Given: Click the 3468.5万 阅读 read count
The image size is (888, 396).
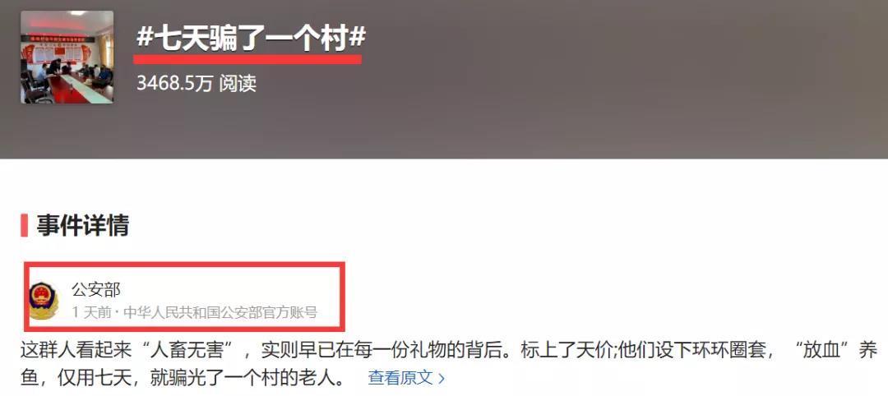Looking at the screenshot, I should [197, 84].
